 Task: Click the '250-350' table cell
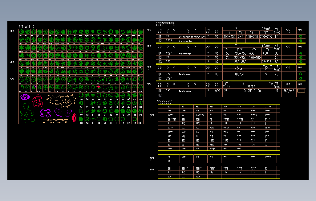(240, 62)
